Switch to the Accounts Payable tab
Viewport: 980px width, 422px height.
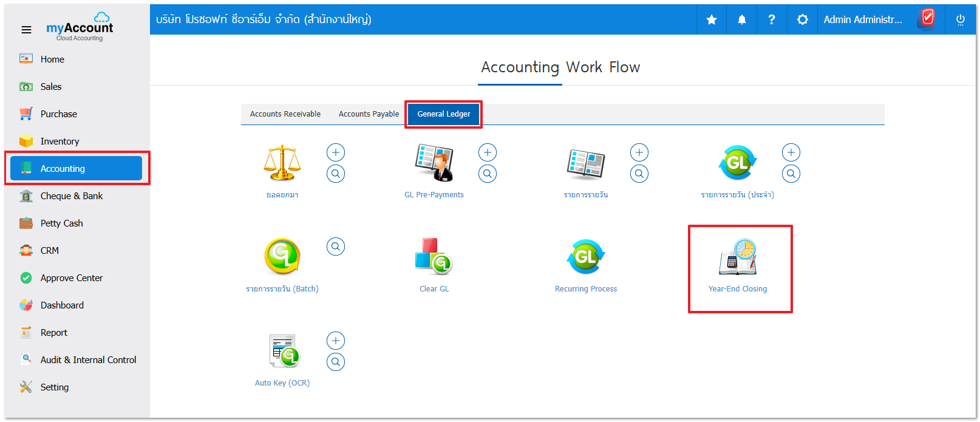tap(369, 114)
